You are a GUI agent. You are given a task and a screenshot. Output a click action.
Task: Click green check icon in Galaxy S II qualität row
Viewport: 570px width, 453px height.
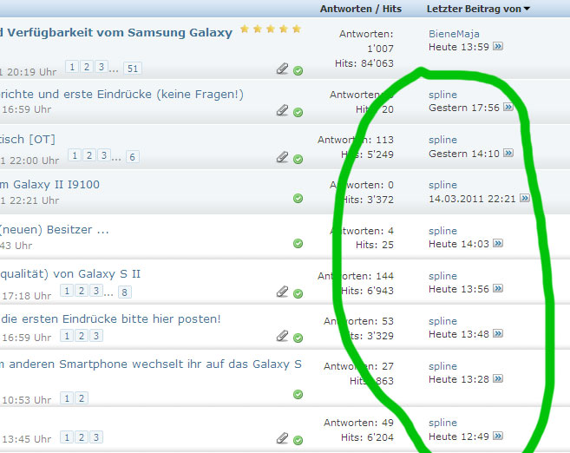pyautogui.click(x=298, y=294)
